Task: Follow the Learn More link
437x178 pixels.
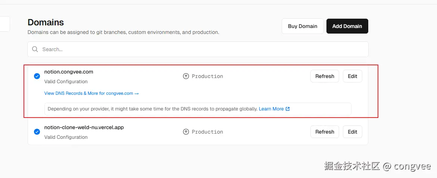Action: tap(271, 109)
